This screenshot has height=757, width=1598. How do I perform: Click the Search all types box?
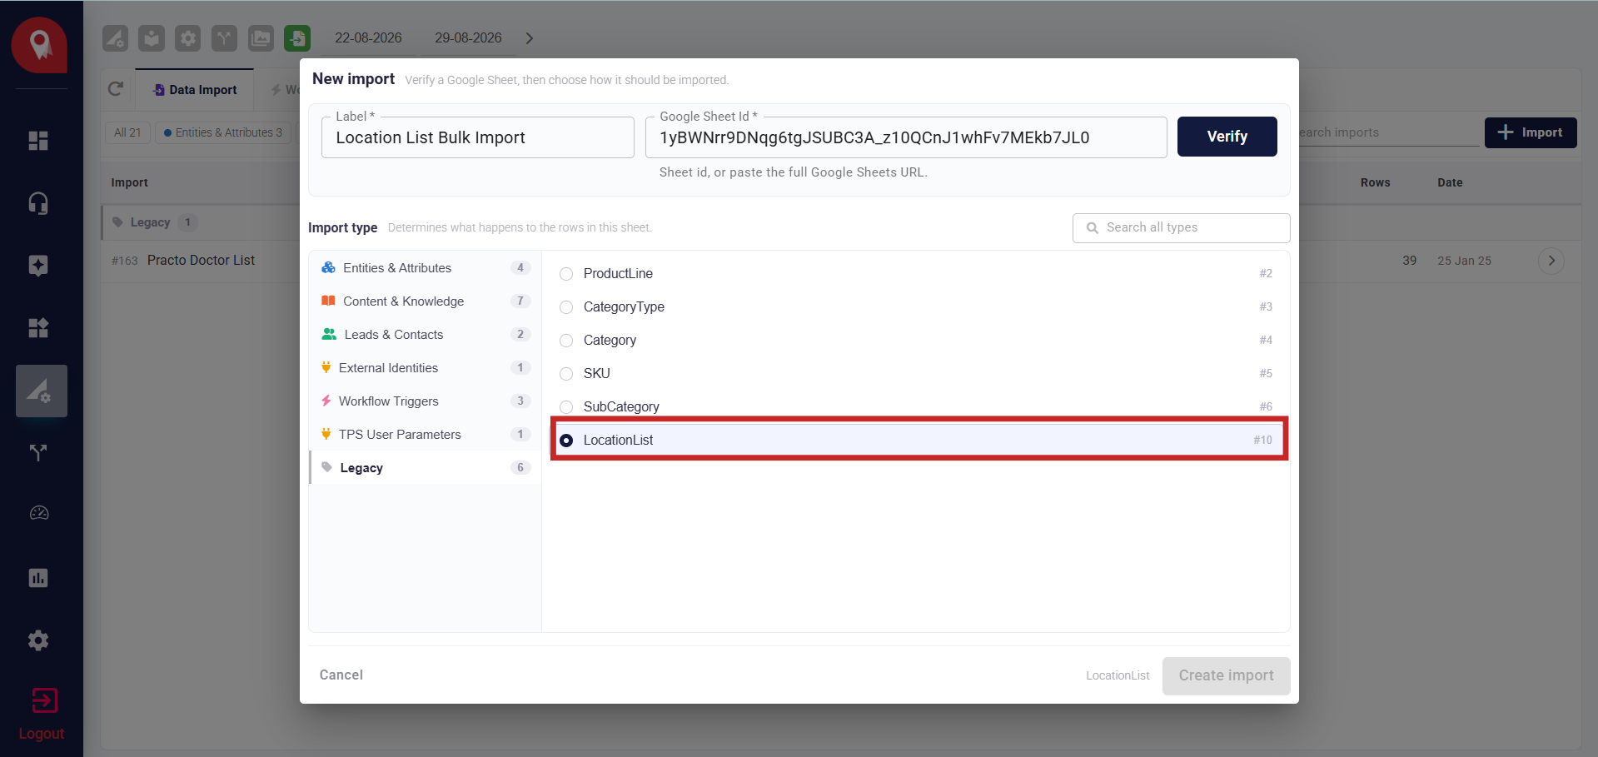click(1181, 227)
